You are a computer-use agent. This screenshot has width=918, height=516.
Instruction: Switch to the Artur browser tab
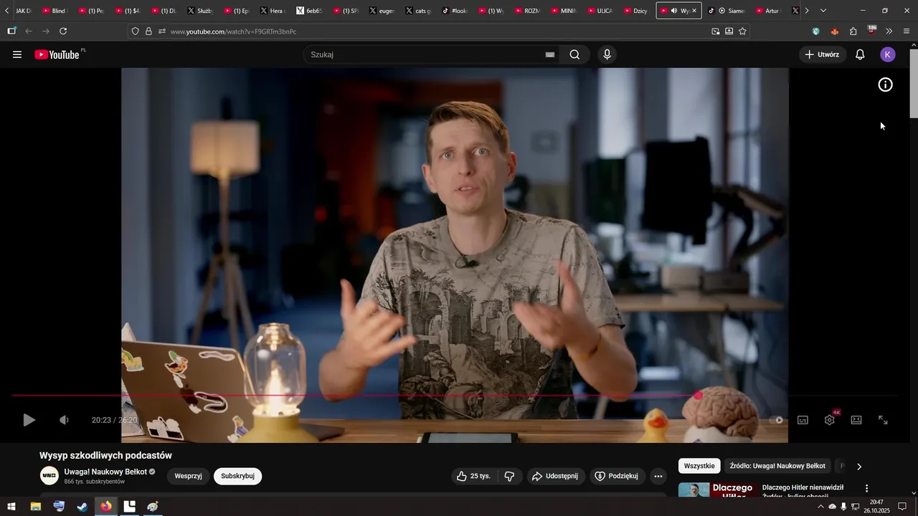pyautogui.click(x=768, y=11)
